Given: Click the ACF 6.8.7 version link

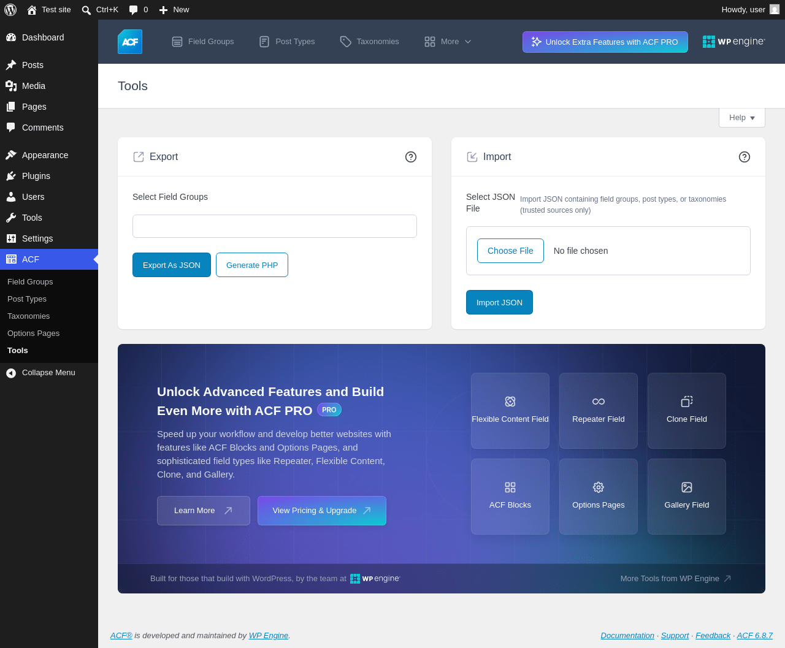Looking at the screenshot, I should 755,636.
